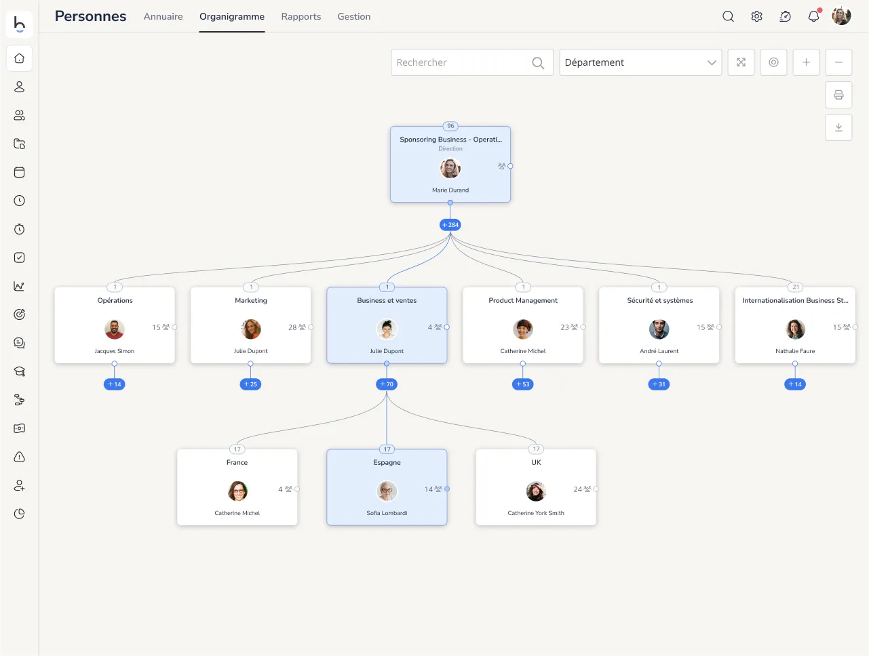Screen dimensions: 869x656
Task: Select the Opérations department card
Action: [x=115, y=325]
